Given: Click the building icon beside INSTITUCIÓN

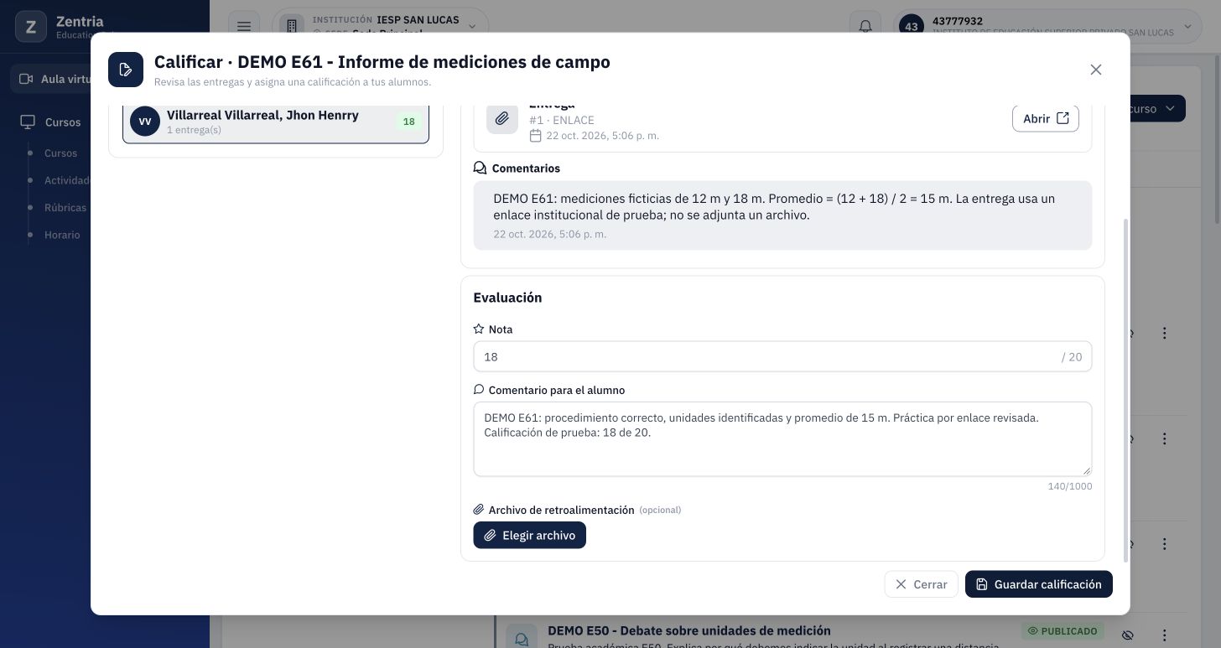Looking at the screenshot, I should (292, 27).
